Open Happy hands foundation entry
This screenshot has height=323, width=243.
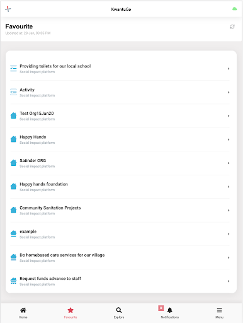click(x=120, y=187)
